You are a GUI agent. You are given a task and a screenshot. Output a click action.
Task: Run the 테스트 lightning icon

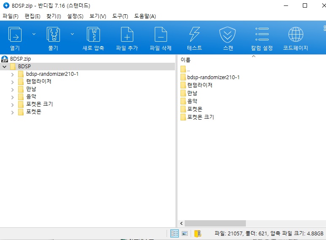pos(194,35)
